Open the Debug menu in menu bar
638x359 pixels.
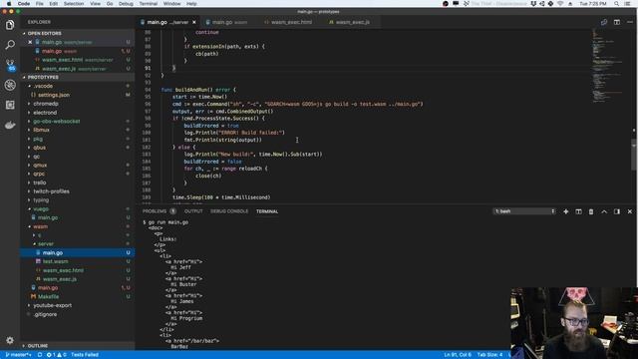[x=126, y=4]
